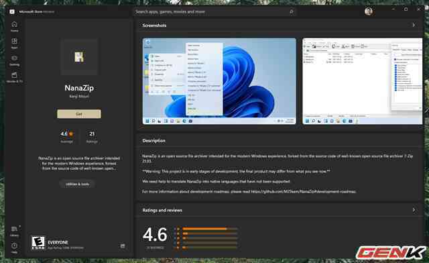Click the Microsoft Store logo in title bar
Image resolution: width=429 pixels, height=263 pixels.
pyautogui.click(x=12, y=11)
